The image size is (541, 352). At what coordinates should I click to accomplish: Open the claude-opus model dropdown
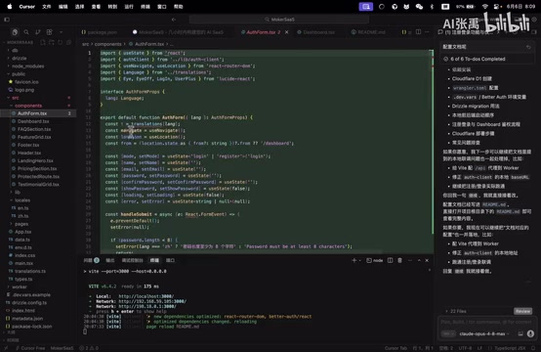coord(484,333)
